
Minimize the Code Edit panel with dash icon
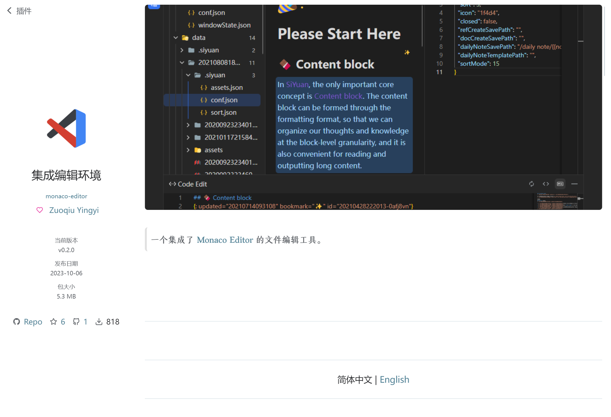(x=575, y=184)
